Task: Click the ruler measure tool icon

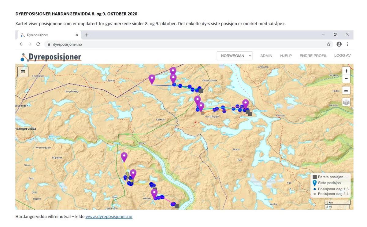Action: (346, 91)
